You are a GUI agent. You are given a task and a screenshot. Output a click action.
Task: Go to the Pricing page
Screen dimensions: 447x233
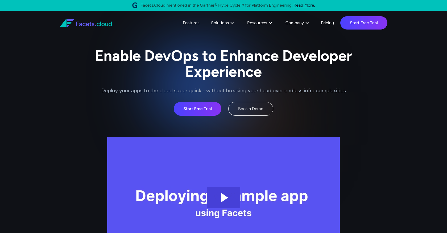point(327,23)
